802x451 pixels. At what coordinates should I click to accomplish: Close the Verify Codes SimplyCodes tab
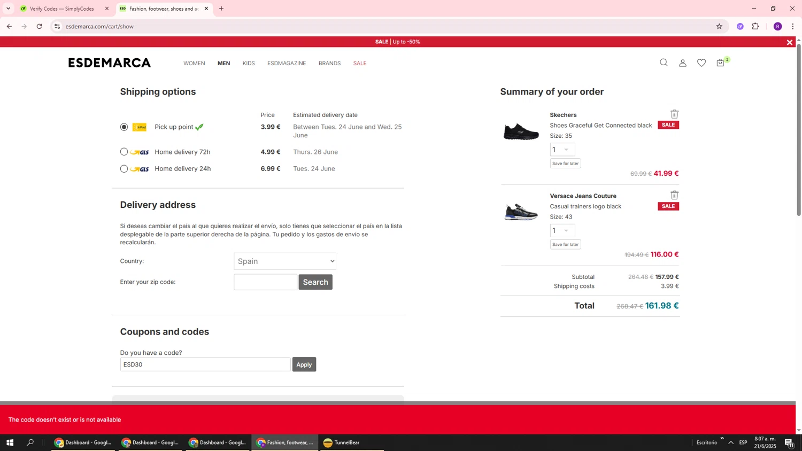[x=106, y=9]
